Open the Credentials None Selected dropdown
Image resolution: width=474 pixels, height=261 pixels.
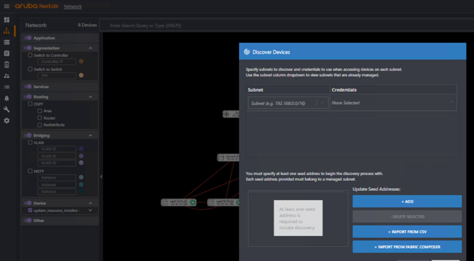393,103
